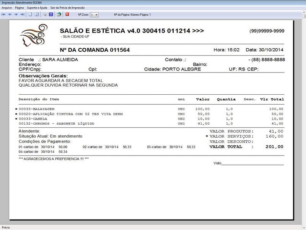Click the 00035-BALAYAGEM item row
306x230 pixels.
tap(39, 109)
